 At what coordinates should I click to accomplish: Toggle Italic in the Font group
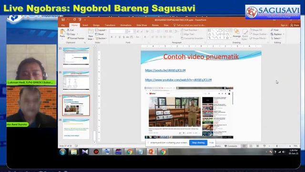[x=115, y=37]
